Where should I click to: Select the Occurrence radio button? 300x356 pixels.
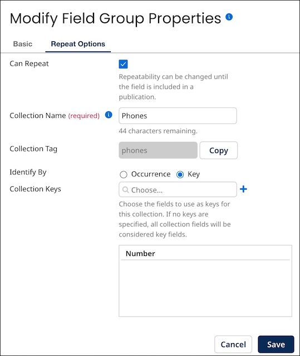click(124, 174)
